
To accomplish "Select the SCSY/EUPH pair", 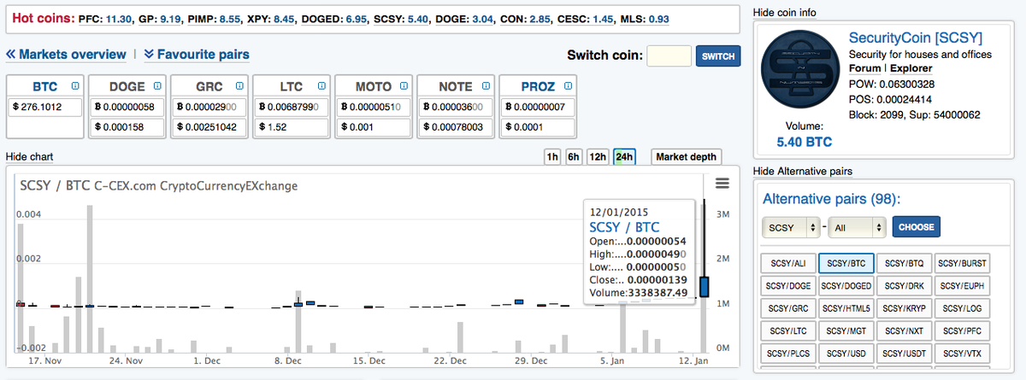I will [963, 285].
